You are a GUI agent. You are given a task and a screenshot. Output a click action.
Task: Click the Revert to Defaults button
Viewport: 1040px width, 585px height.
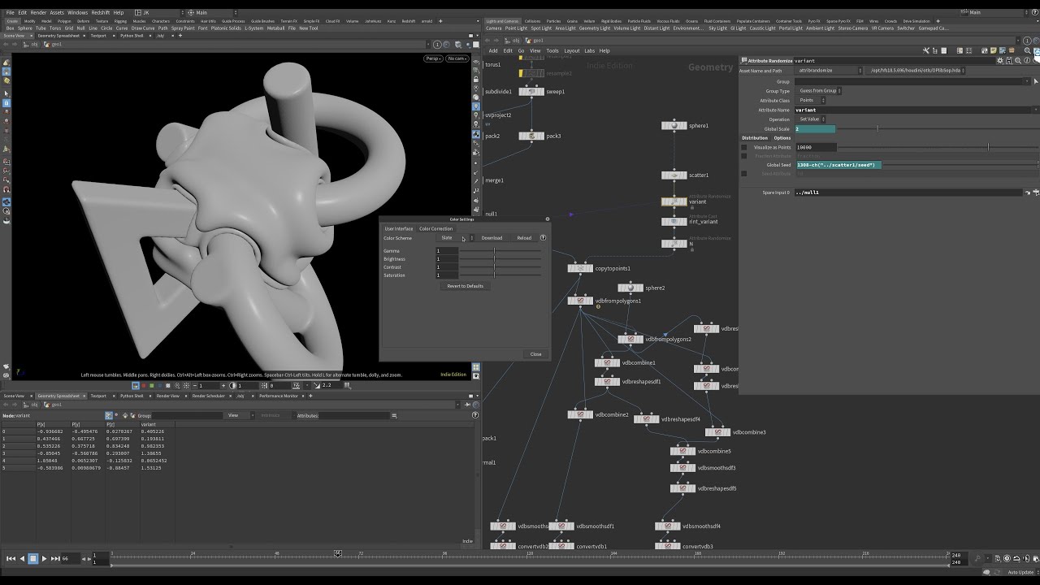(x=464, y=285)
